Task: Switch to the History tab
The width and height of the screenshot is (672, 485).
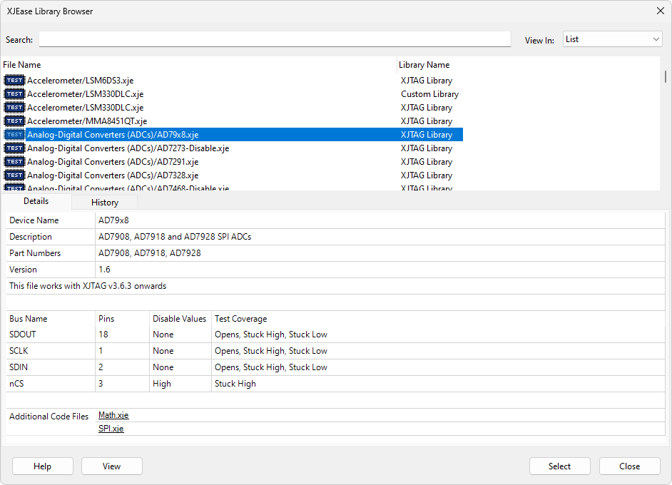Action: coord(105,203)
